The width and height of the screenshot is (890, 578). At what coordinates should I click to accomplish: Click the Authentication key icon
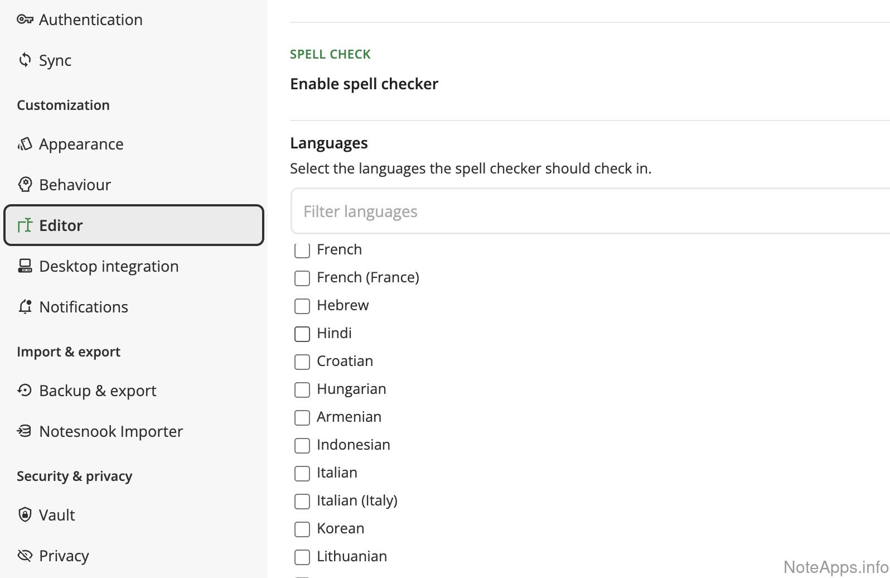coord(25,20)
